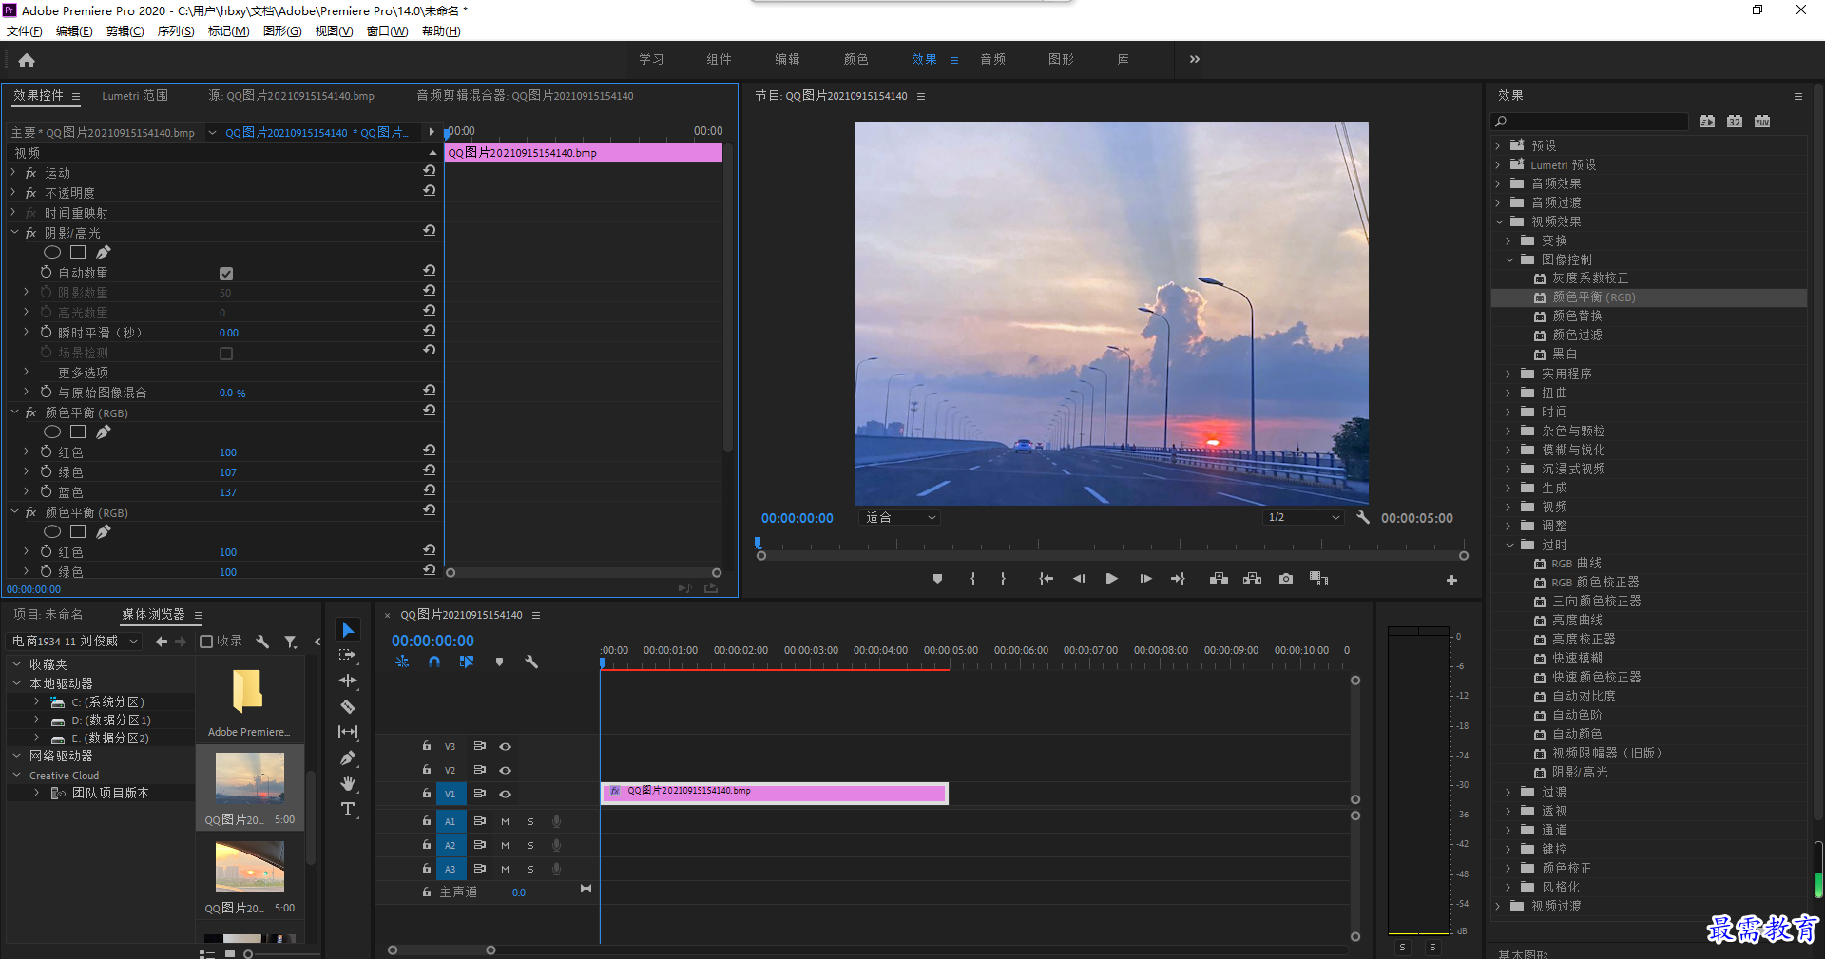
Task: Open the filter icon in media browser
Action: [x=291, y=642]
